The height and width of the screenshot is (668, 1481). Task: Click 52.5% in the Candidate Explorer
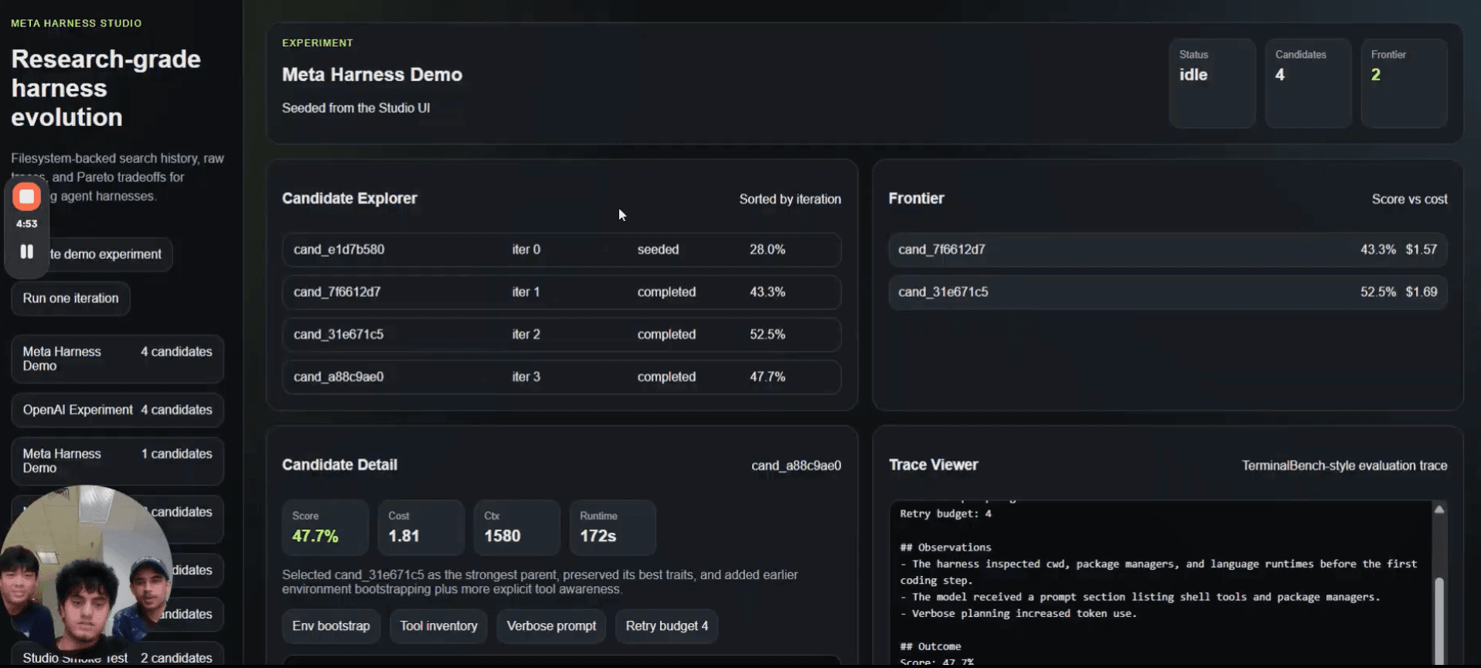tap(767, 335)
